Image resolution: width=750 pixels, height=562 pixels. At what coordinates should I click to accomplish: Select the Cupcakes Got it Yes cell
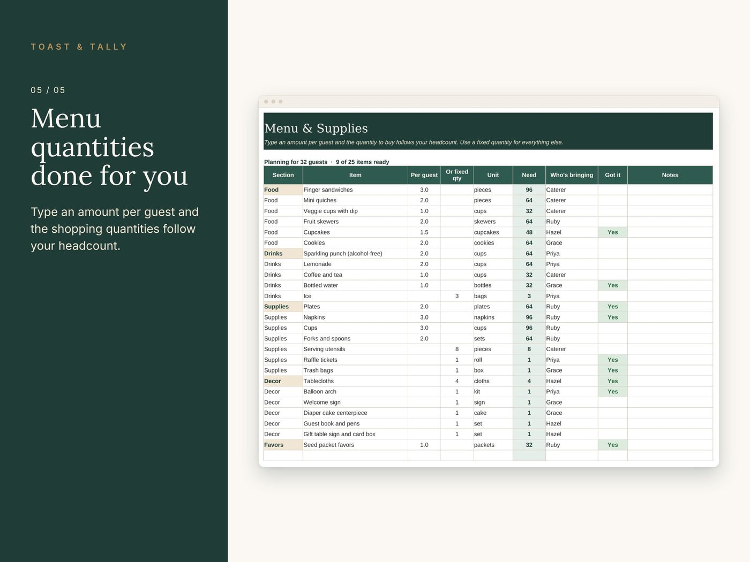pos(612,232)
